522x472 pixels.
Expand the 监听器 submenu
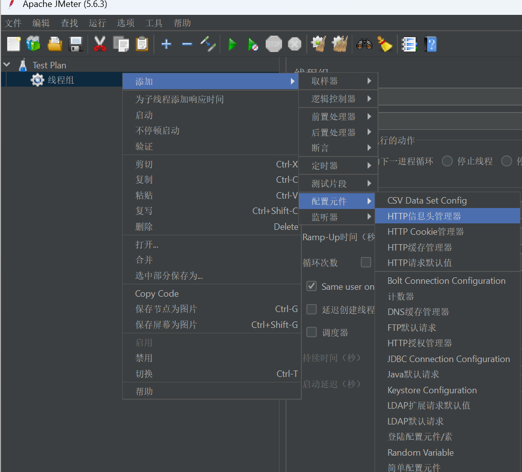(338, 217)
